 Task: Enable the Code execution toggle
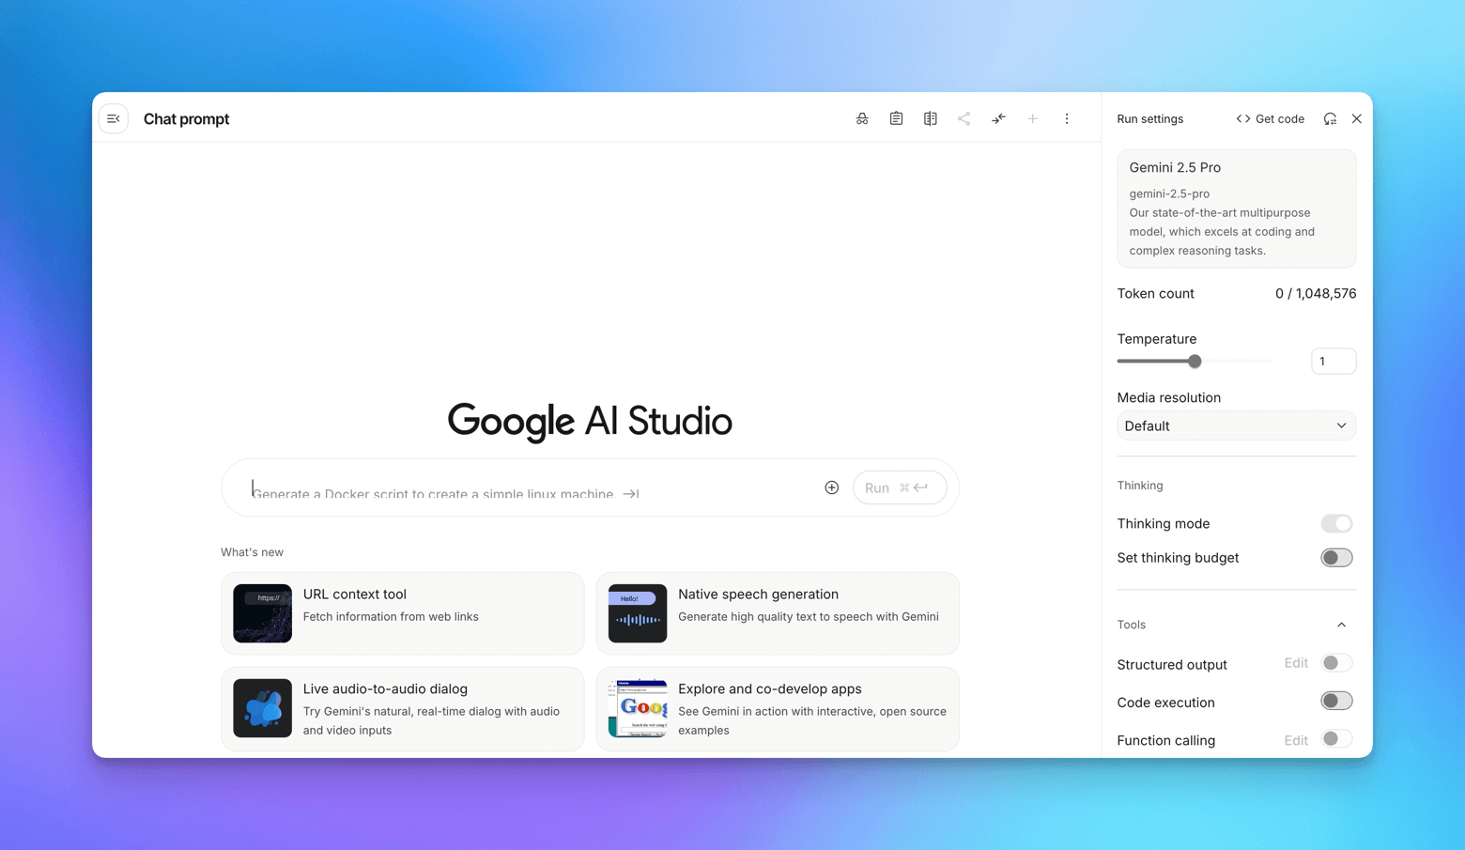[x=1335, y=702]
